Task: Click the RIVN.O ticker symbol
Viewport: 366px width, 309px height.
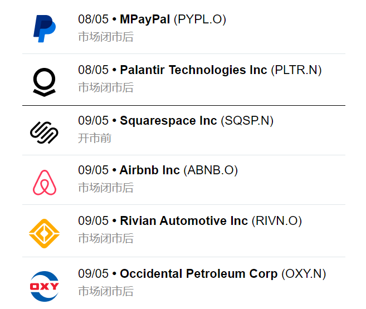Action: coord(277,221)
